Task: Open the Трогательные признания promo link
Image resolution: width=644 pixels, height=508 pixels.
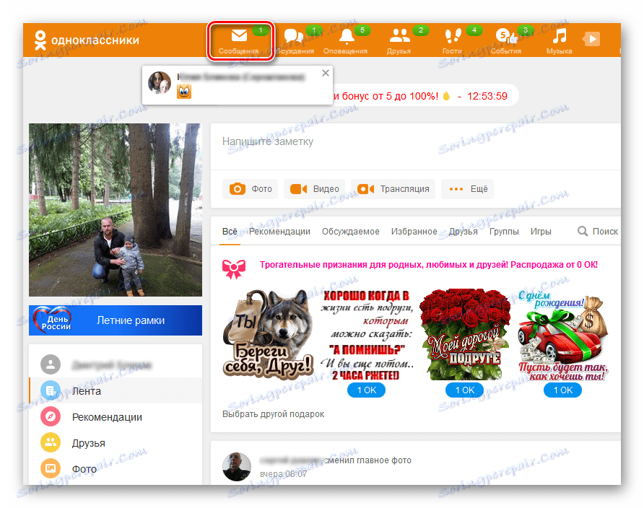Action: click(x=428, y=265)
